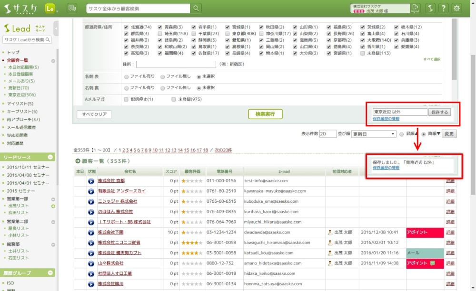Click the add icon beside 出茂リスト
476x291 pixels.
tap(53, 206)
